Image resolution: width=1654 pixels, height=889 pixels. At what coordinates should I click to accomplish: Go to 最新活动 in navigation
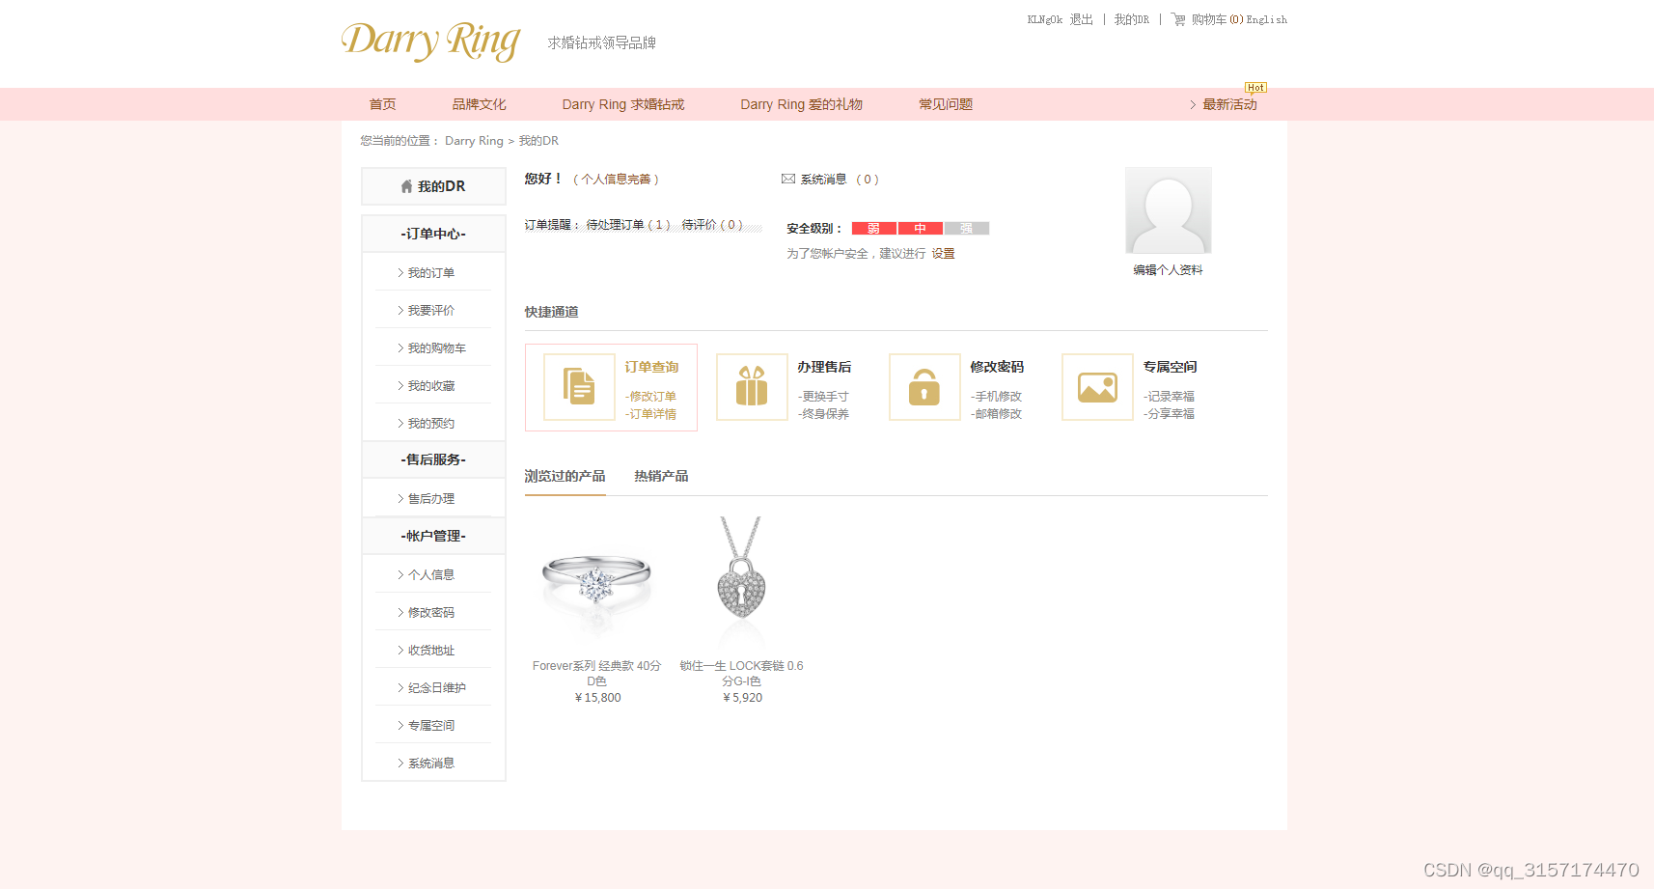1229,104
